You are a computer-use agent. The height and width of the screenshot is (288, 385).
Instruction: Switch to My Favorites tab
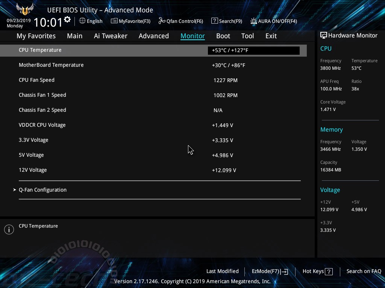pyautogui.click(x=36, y=36)
